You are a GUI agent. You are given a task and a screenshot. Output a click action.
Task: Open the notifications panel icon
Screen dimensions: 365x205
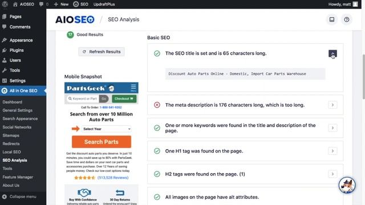coord(332,19)
